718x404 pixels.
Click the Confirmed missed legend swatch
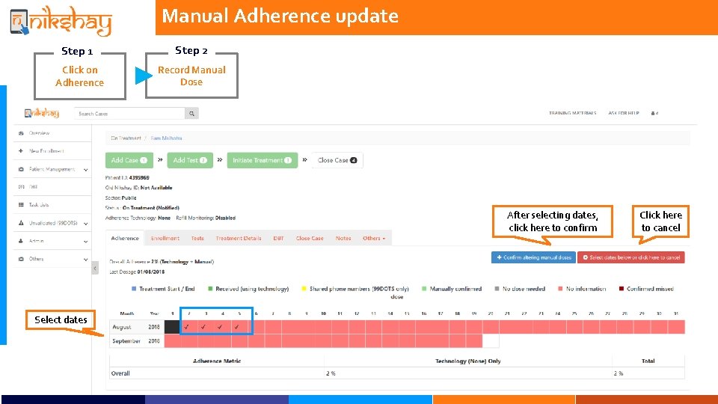[x=622, y=289]
